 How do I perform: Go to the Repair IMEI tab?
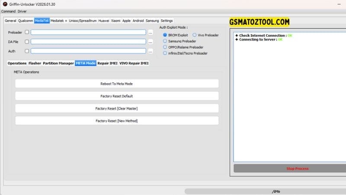tap(107, 63)
